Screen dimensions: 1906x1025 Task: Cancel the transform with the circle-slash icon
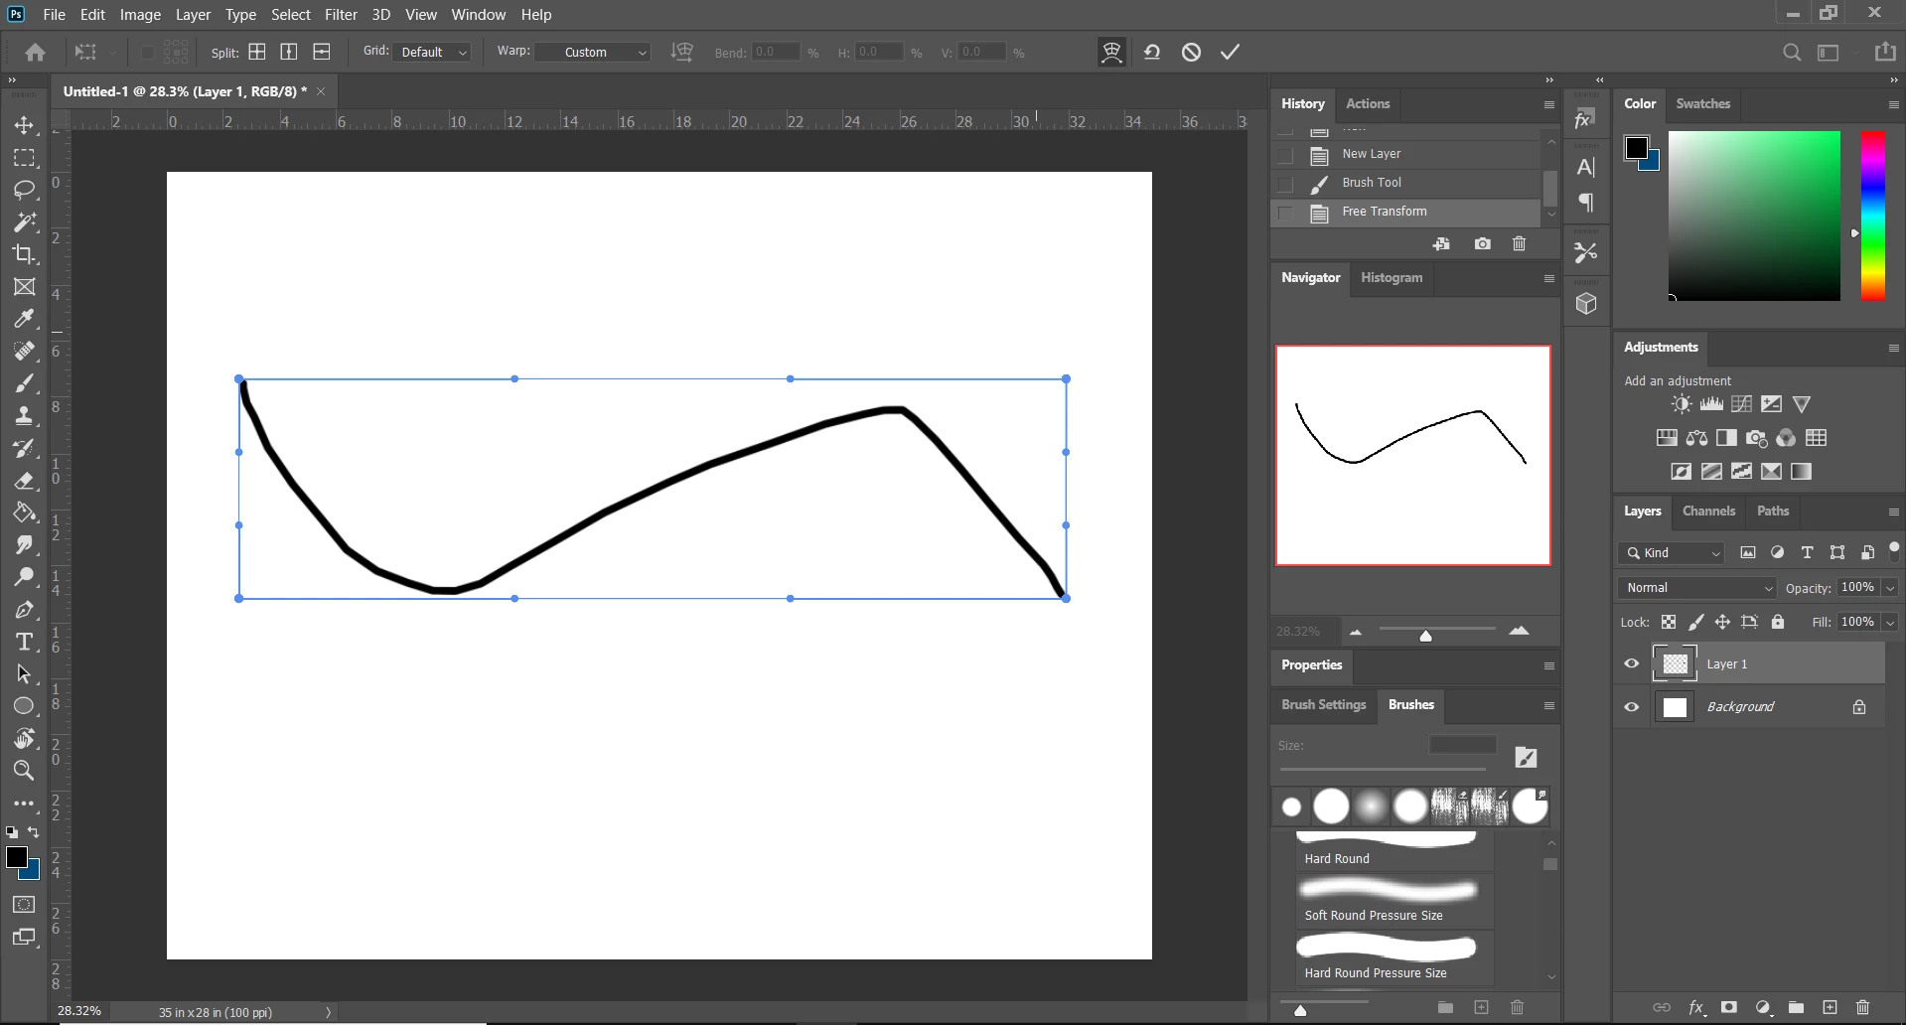tap(1191, 52)
